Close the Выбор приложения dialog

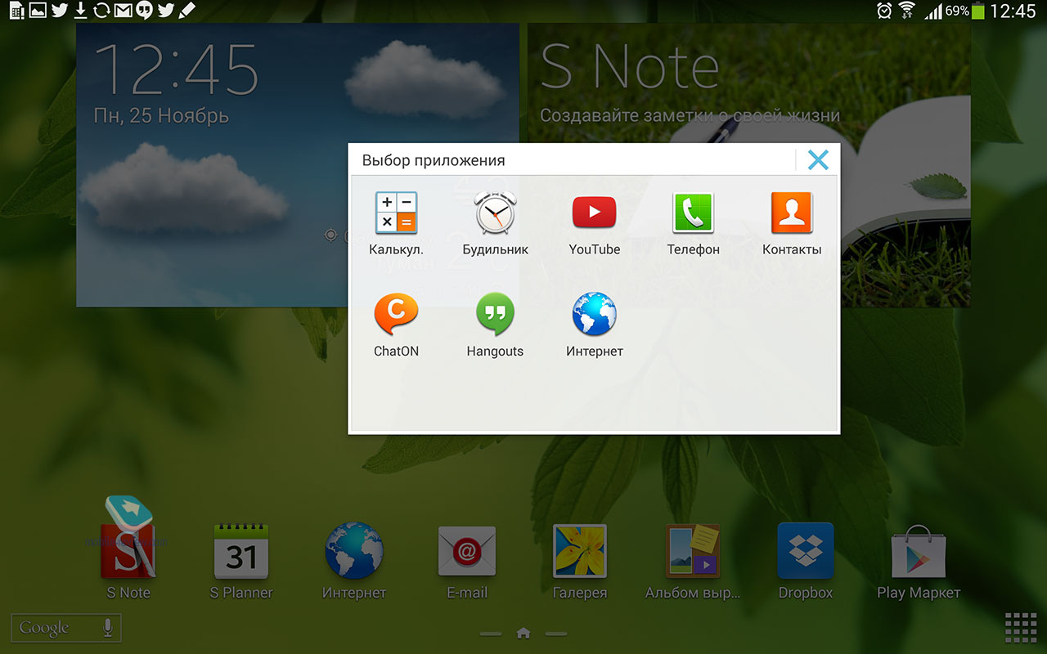(817, 159)
